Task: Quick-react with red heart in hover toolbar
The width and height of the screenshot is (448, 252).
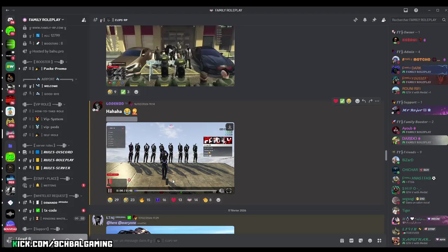Action: pos(336,101)
